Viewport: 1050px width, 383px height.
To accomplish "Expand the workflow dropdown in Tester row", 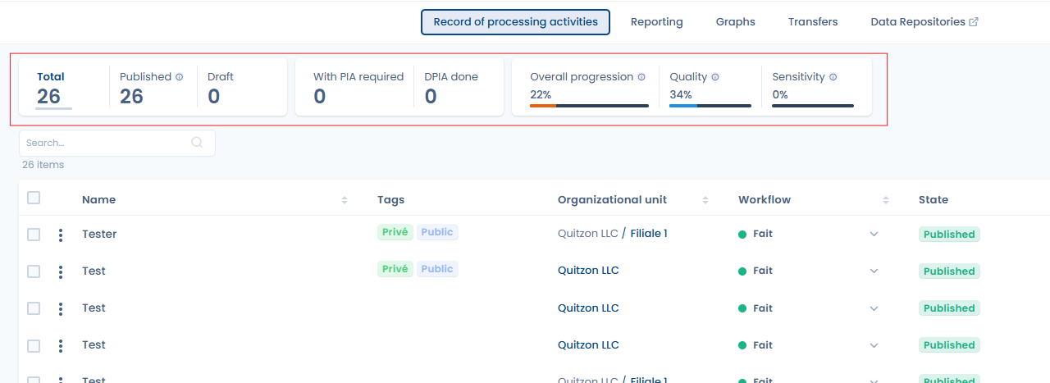I will pos(874,235).
